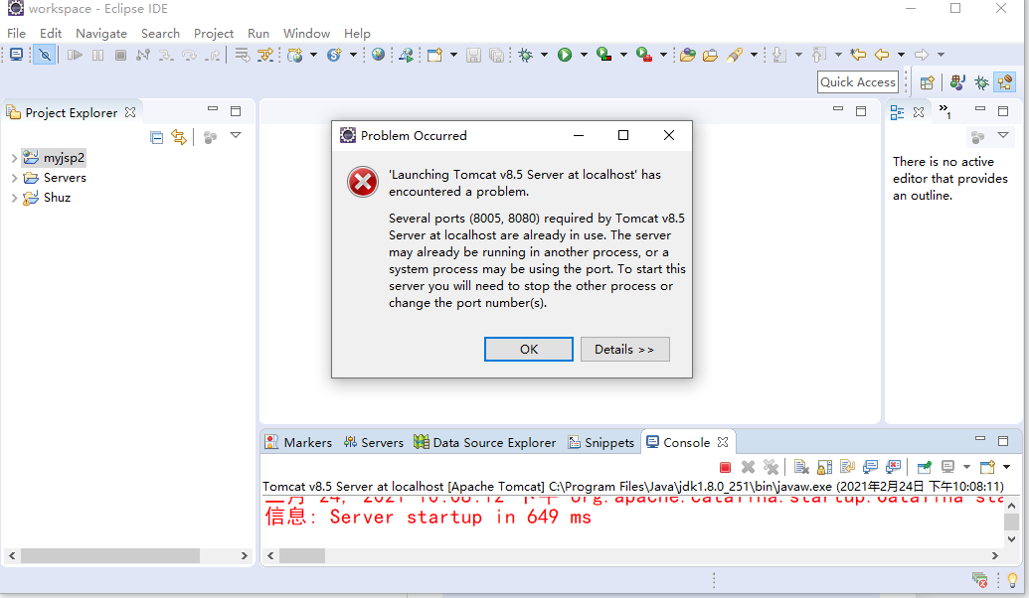This screenshot has height=598, width=1029.
Task: Switch to Data Source Explorer tab
Action: 485,443
